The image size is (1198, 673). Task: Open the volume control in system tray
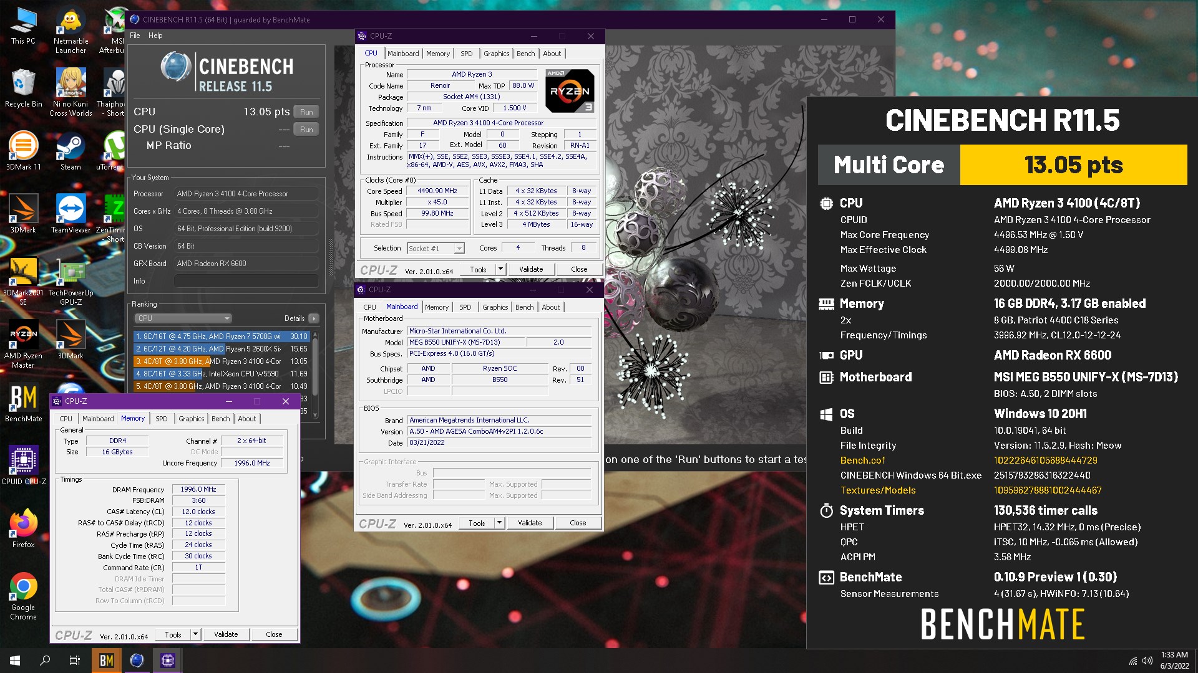(1147, 661)
